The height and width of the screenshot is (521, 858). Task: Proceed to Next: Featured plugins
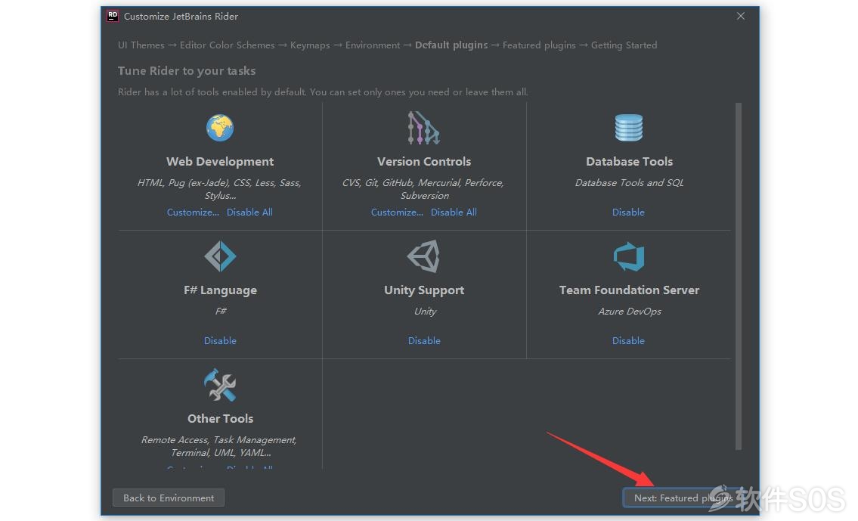click(x=683, y=498)
